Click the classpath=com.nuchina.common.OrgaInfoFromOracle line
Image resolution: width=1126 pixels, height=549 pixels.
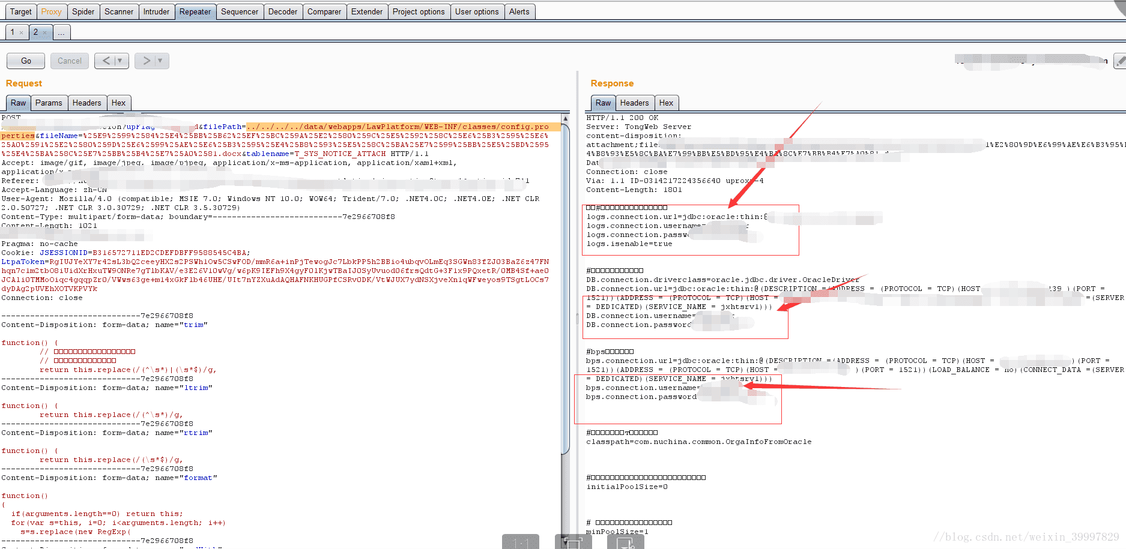click(699, 442)
